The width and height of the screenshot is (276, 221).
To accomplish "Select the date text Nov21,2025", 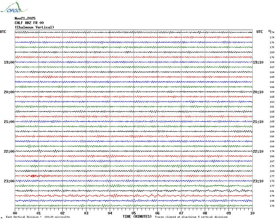I will click(x=25, y=18).
